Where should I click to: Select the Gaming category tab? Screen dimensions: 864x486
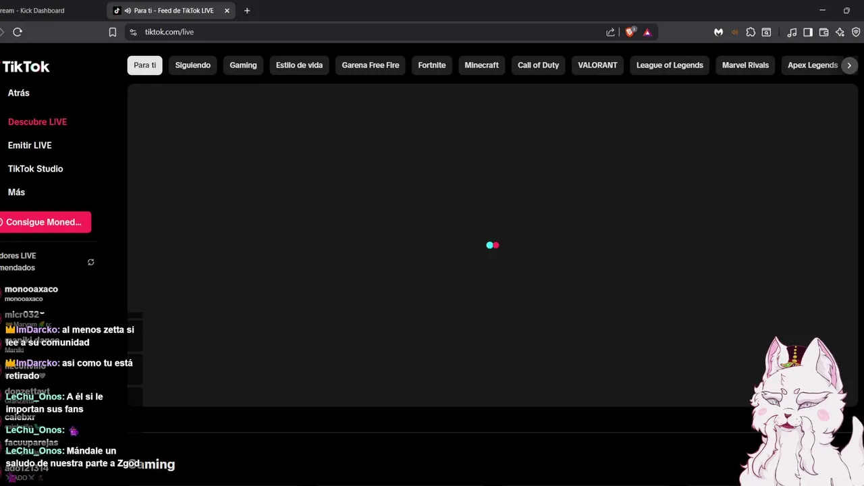(x=243, y=65)
